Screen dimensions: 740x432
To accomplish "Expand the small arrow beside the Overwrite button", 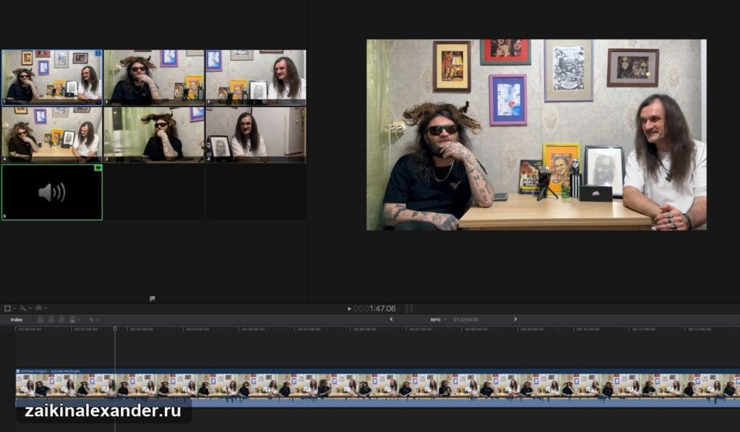I will tap(78, 320).
